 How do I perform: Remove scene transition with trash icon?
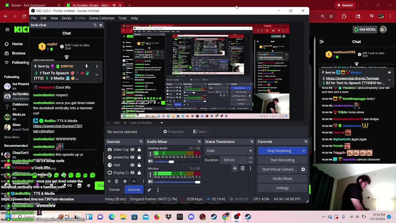[243, 168]
